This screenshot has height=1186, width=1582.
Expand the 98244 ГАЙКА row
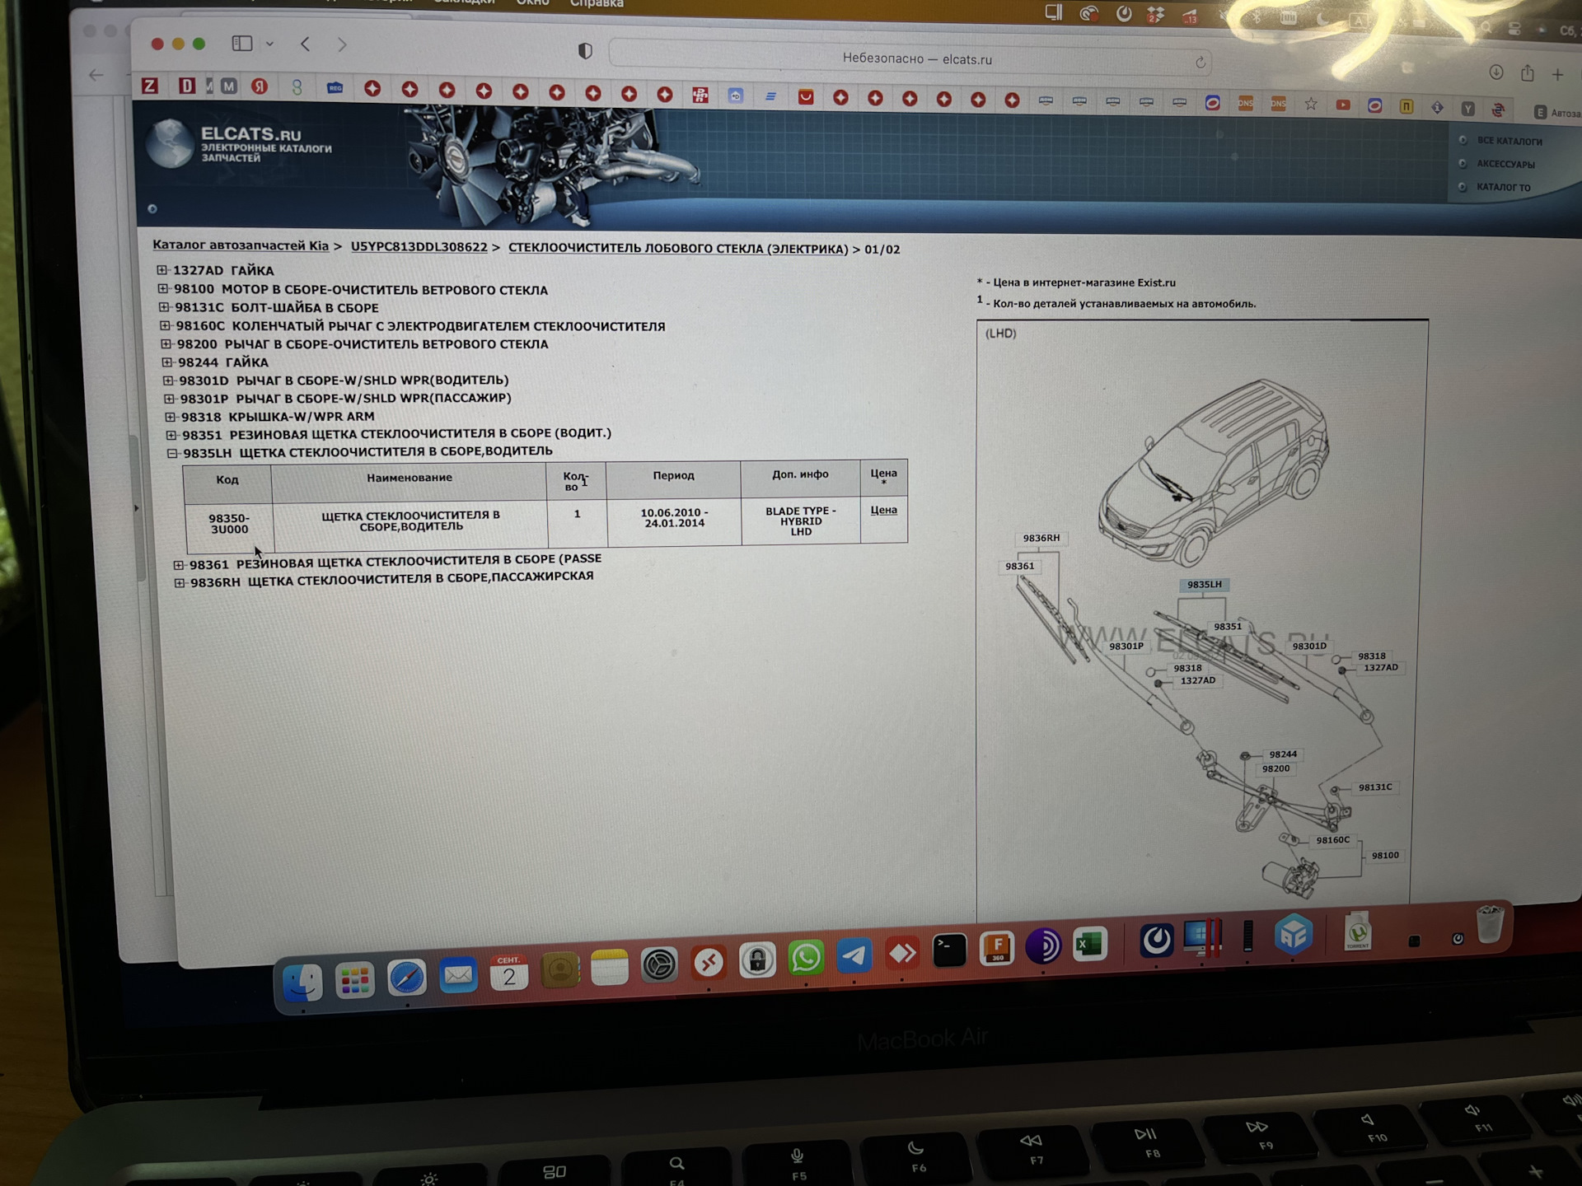pos(167,362)
